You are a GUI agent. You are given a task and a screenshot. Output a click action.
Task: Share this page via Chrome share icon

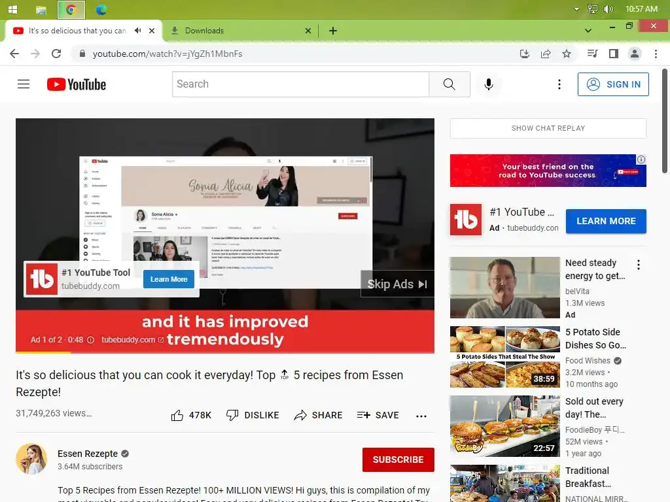click(x=546, y=54)
